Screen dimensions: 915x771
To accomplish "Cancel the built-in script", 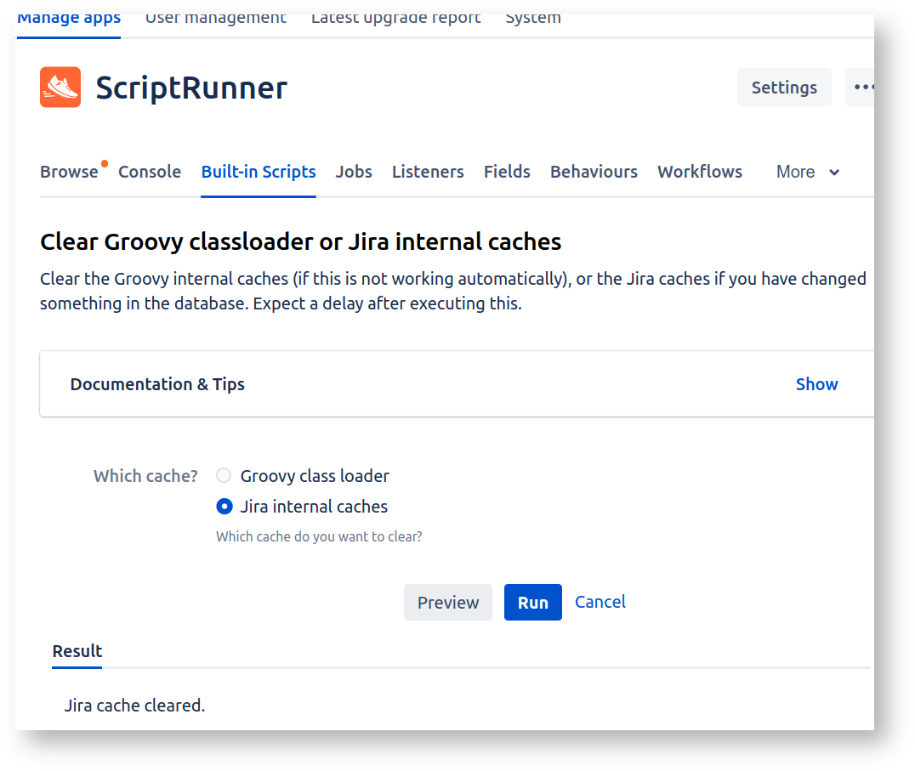I will pos(600,602).
